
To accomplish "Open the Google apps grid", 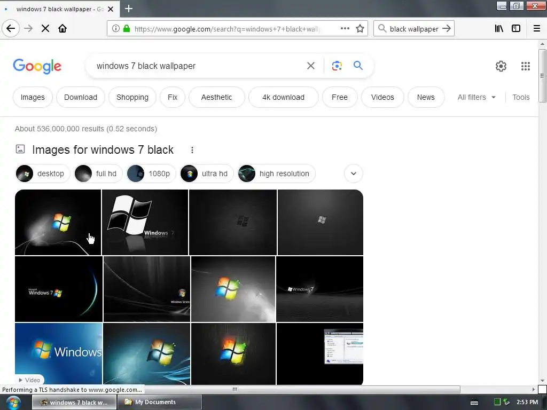I will coord(526,66).
